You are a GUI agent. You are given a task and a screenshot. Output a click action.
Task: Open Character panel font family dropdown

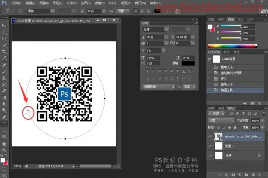point(167,30)
